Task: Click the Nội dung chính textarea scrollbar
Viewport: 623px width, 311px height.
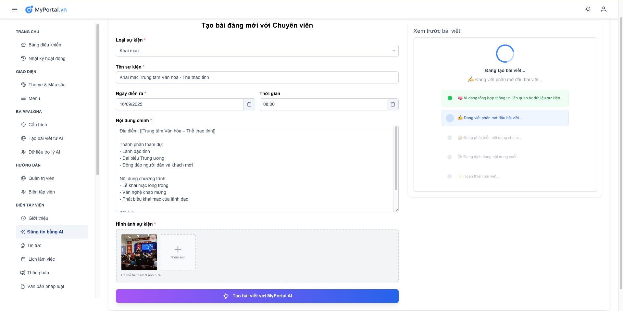Action: click(x=396, y=159)
